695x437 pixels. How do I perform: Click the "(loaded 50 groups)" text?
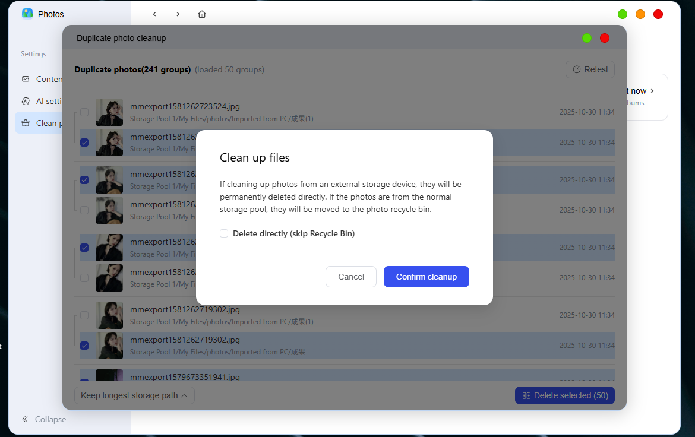230,69
